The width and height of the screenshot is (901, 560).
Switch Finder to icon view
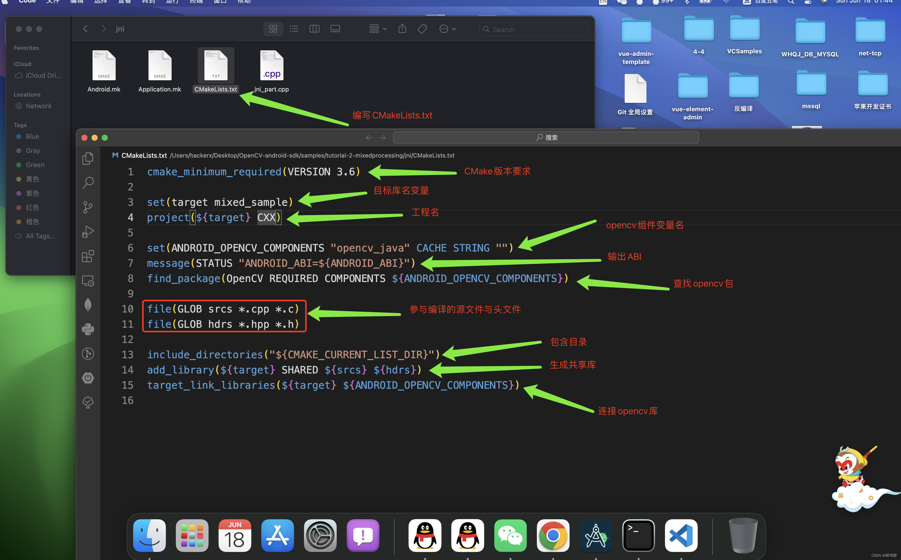273,29
